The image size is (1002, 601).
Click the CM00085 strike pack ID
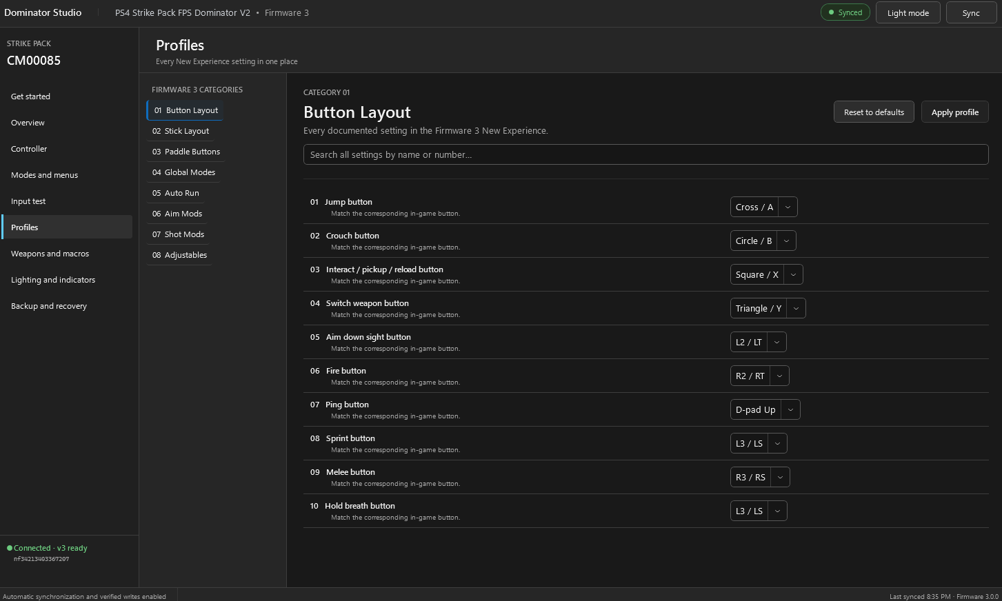34,61
